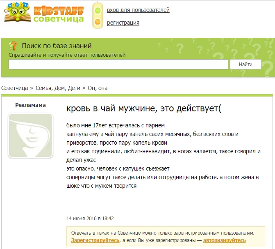Click the Зарегистрируйтесь link
Image resolution: width=275 pixels, height=249 pixels.
[95, 240]
